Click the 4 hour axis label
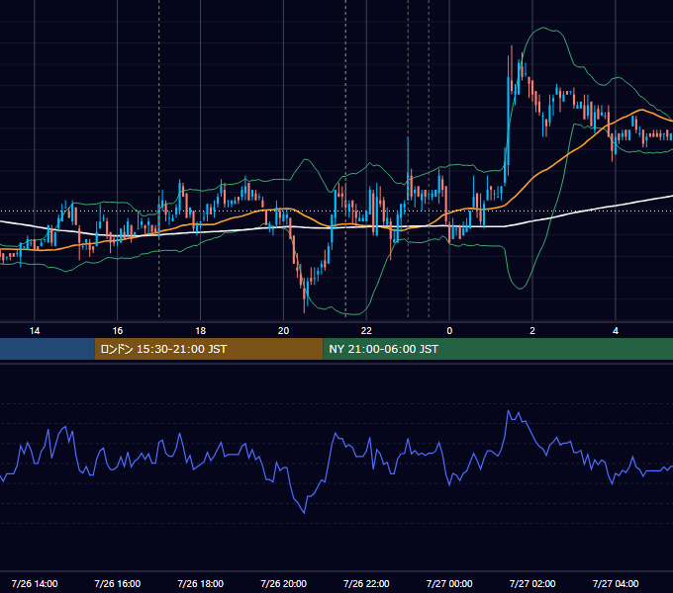This screenshot has width=673, height=593. point(616,331)
